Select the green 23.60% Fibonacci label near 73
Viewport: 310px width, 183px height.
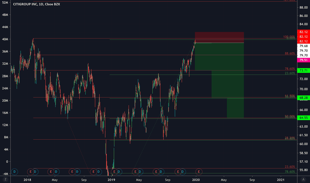290,73
